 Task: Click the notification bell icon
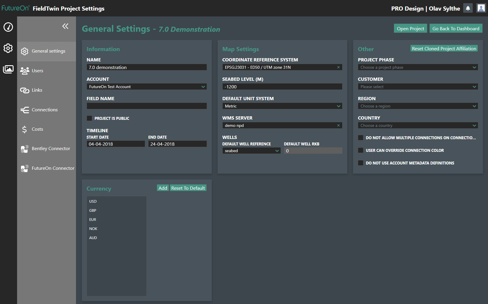(x=468, y=8)
